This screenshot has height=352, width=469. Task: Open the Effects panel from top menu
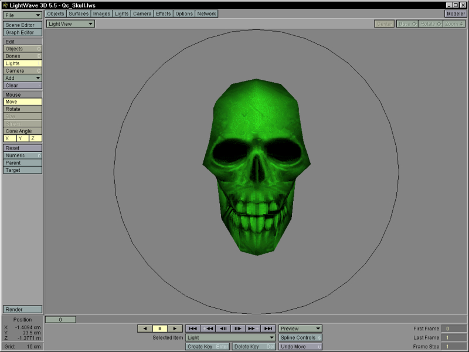tap(163, 13)
